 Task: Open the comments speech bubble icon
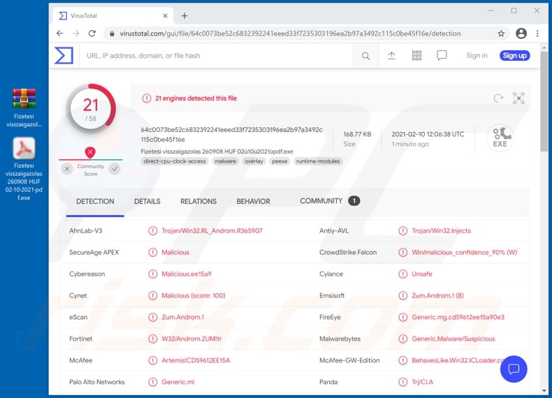(x=442, y=56)
